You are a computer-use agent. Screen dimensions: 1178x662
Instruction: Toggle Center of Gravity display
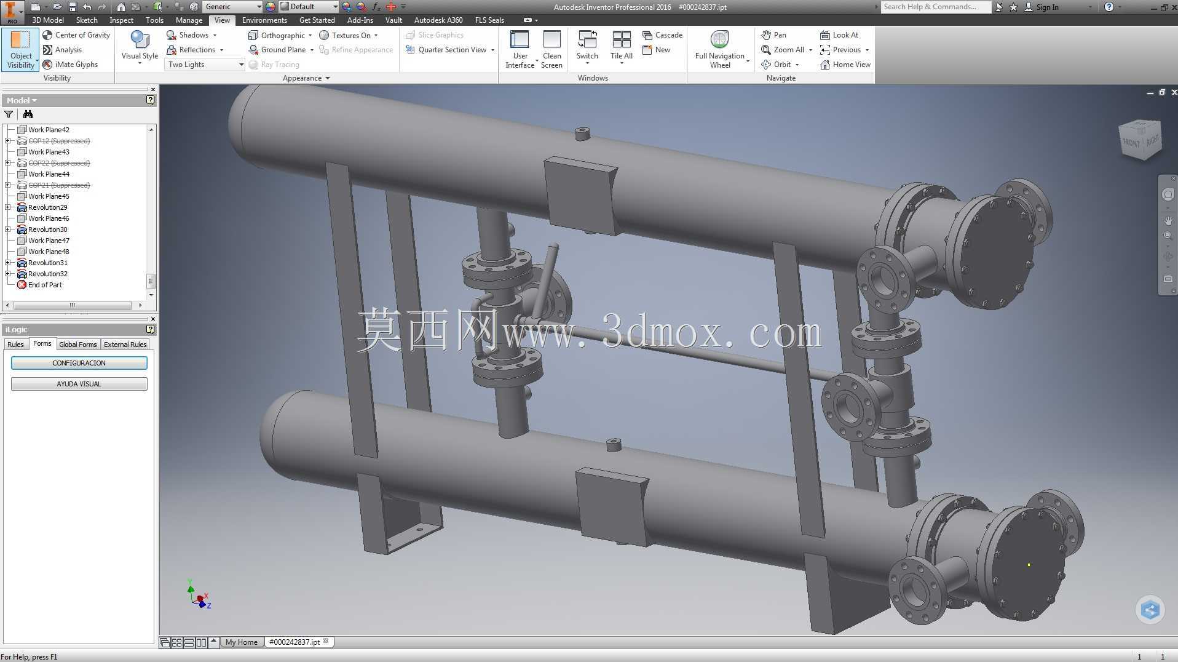pyautogui.click(x=76, y=35)
